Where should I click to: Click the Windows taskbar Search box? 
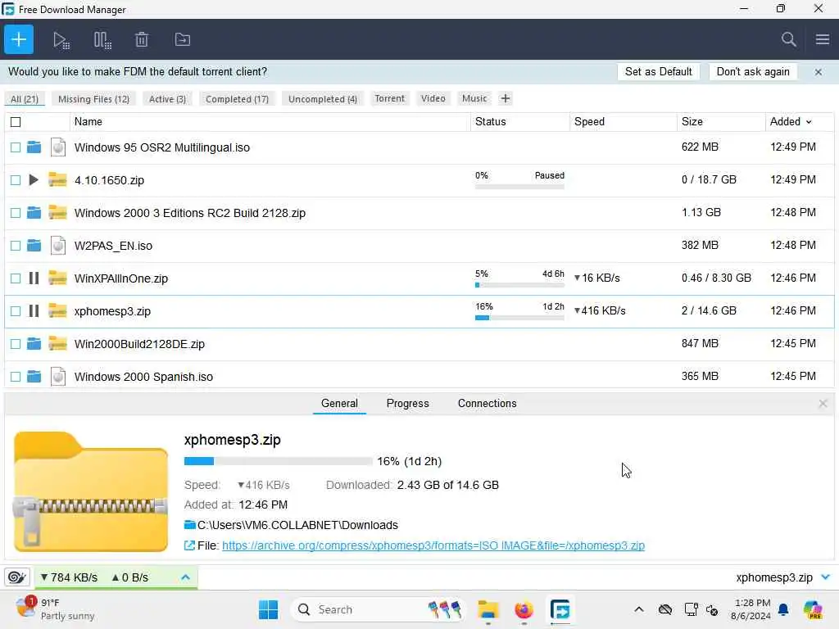pyautogui.click(x=377, y=609)
